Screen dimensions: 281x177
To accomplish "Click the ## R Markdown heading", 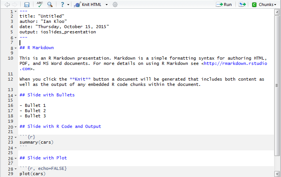I will tap(36, 48).
